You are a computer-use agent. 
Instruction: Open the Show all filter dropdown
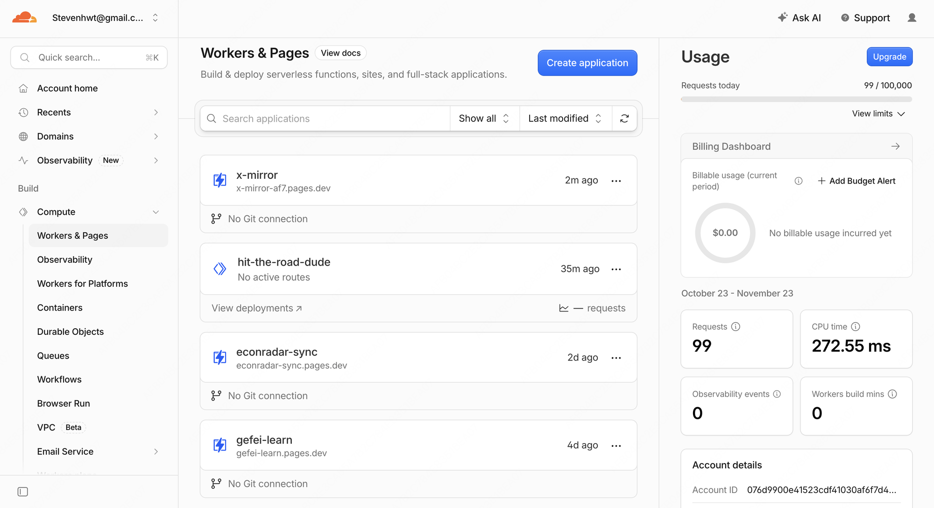(484, 119)
